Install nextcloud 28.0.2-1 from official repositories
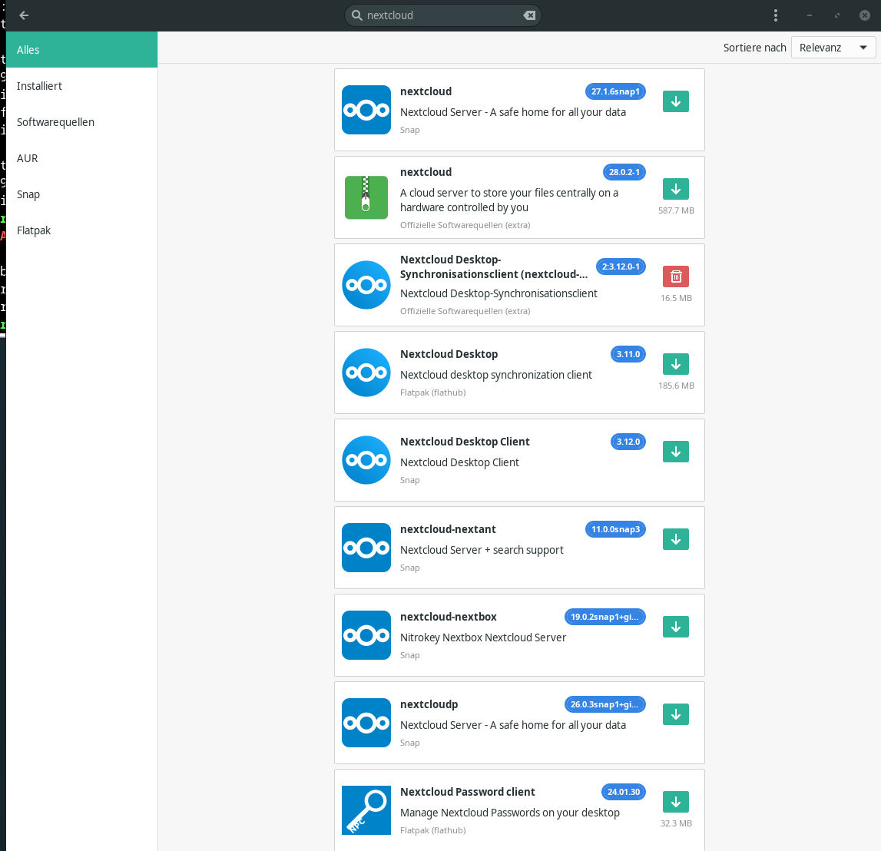The image size is (881, 851). [675, 189]
